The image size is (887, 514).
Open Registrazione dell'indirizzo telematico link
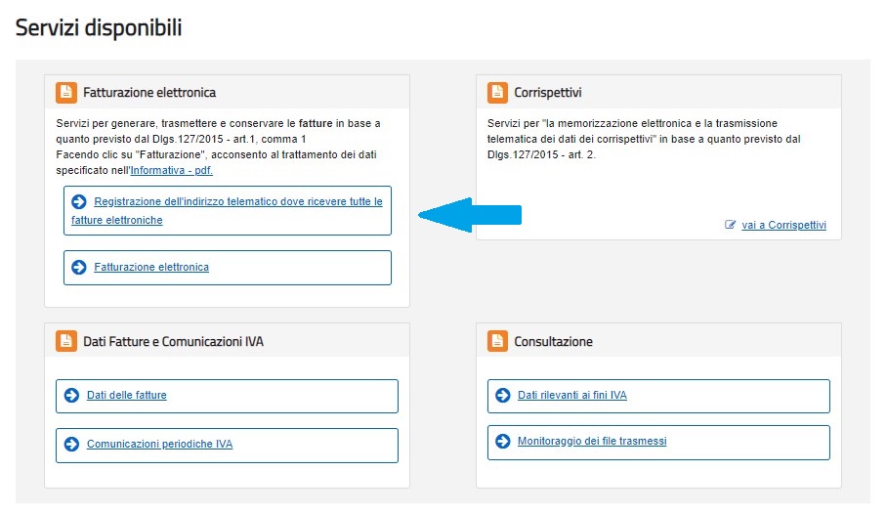[227, 210]
